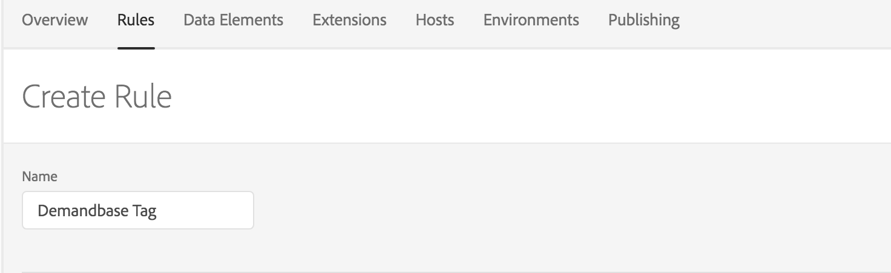
Task: Click the empty right end of Name field
Action: pyautogui.click(x=206, y=210)
